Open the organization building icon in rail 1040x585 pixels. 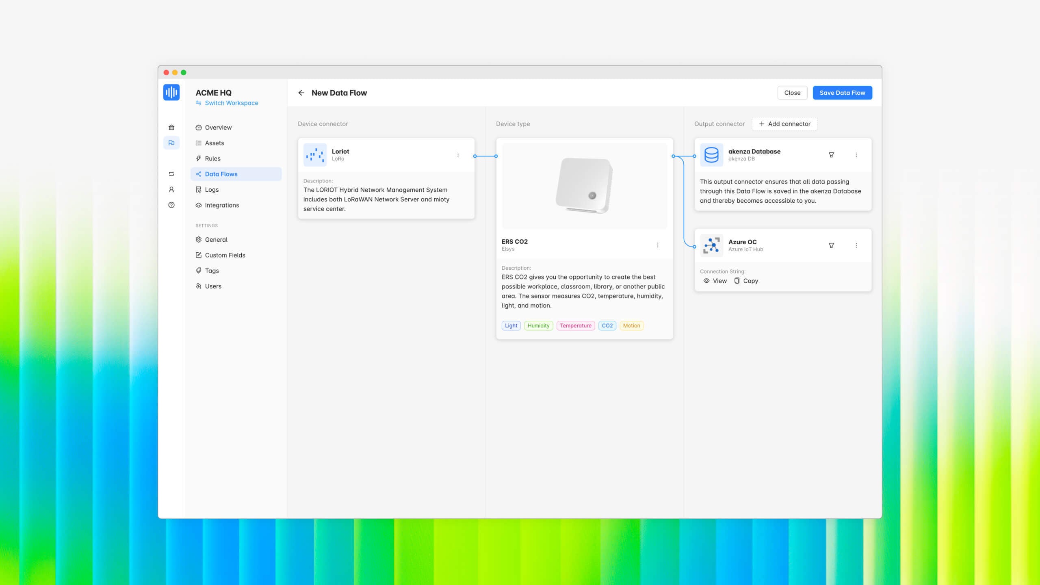point(171,127)
